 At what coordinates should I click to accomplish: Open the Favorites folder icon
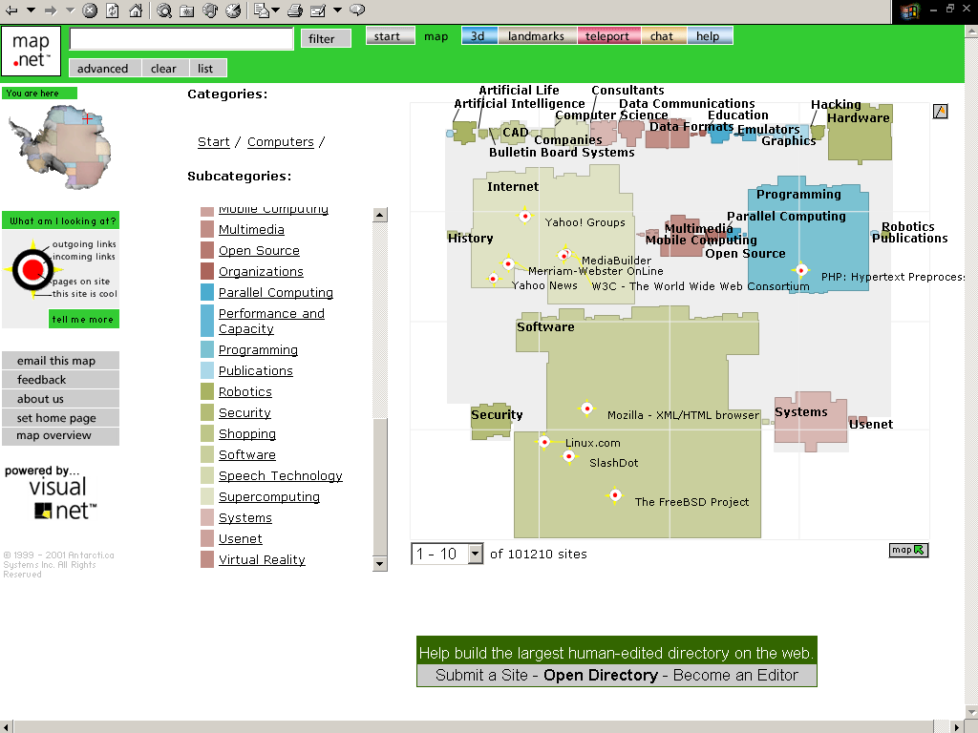186,10
